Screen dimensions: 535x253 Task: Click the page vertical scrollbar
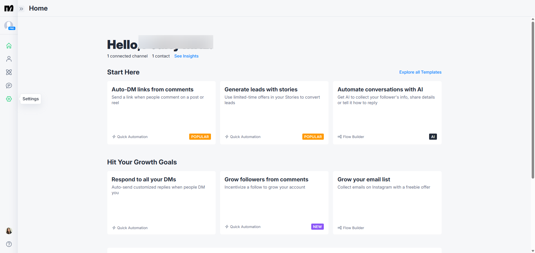click(533, 100)
